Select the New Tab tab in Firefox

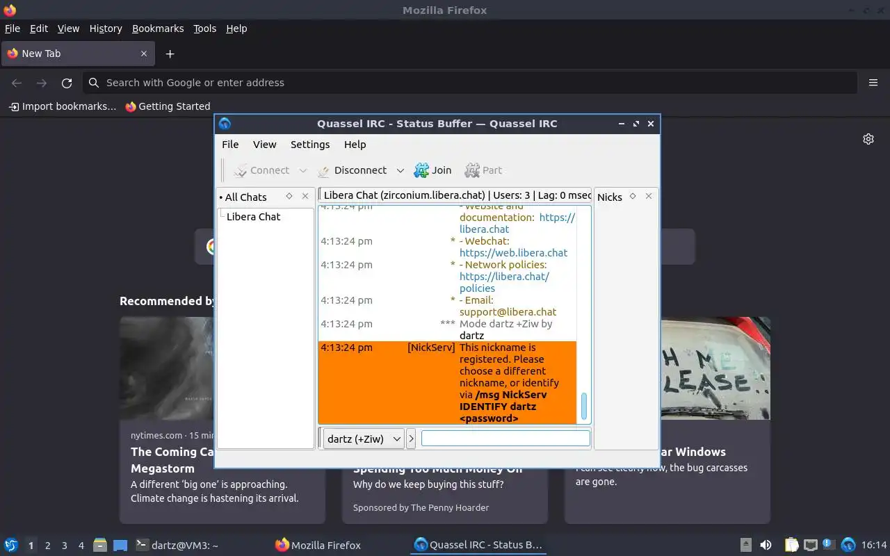click(77, 54)
